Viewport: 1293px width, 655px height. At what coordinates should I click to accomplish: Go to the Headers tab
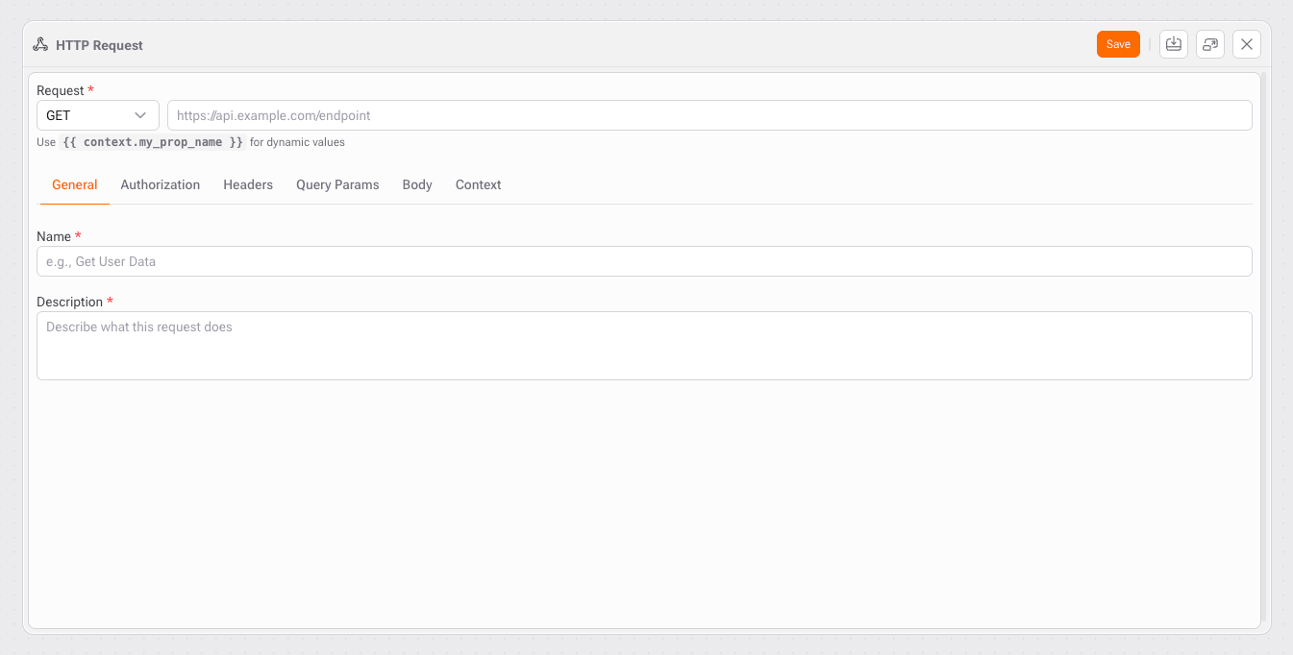click(248, 184)
